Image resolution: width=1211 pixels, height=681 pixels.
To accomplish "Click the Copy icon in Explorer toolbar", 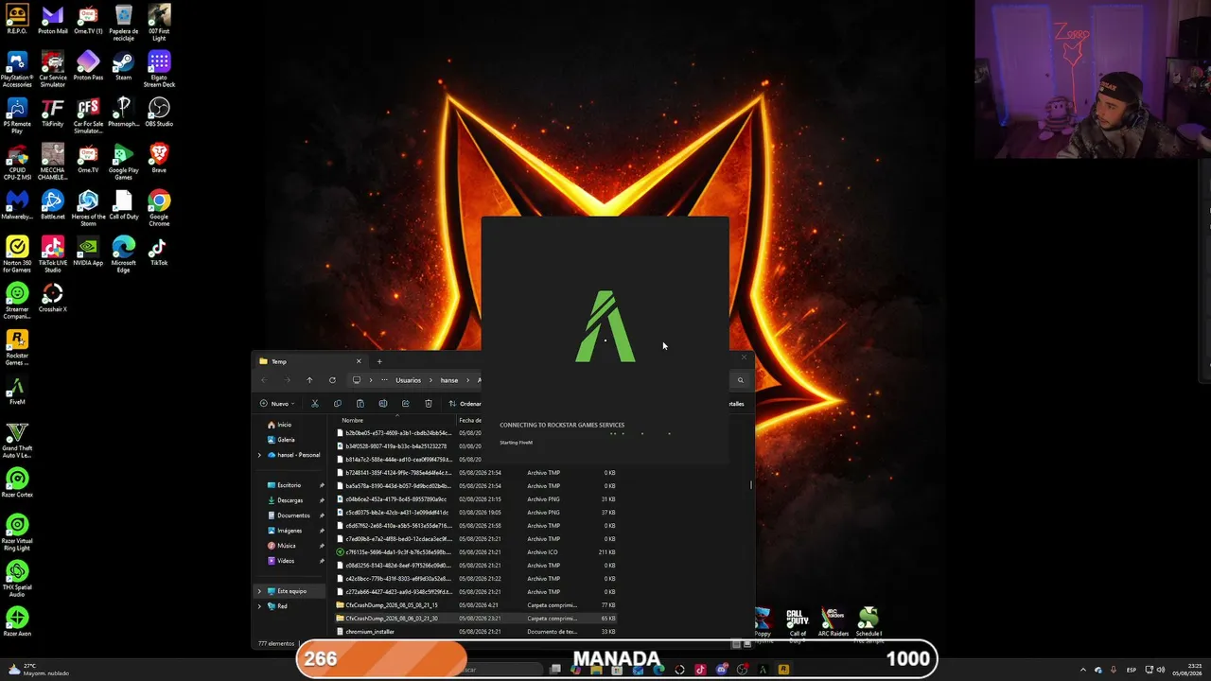I will [x=338, y=404].
